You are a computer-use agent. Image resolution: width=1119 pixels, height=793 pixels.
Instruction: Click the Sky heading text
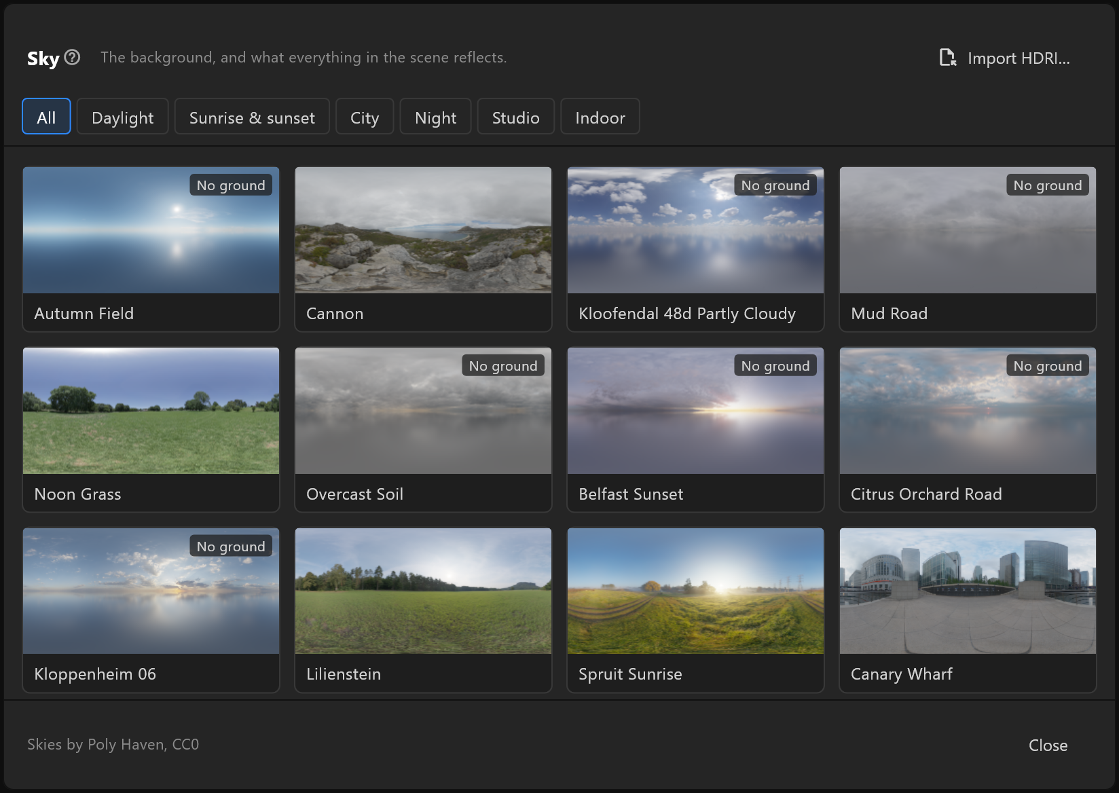pos(43,58)
